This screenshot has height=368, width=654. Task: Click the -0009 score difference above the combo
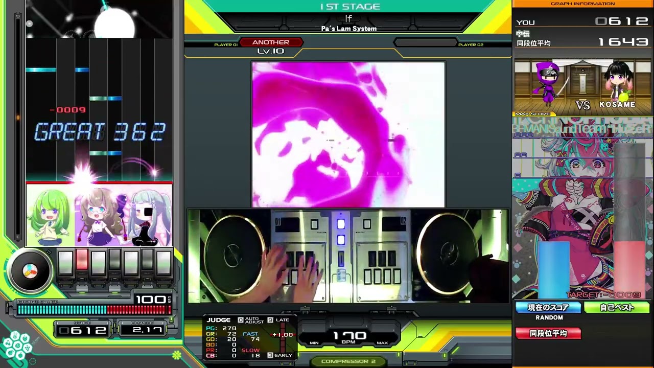click(68, 110)
